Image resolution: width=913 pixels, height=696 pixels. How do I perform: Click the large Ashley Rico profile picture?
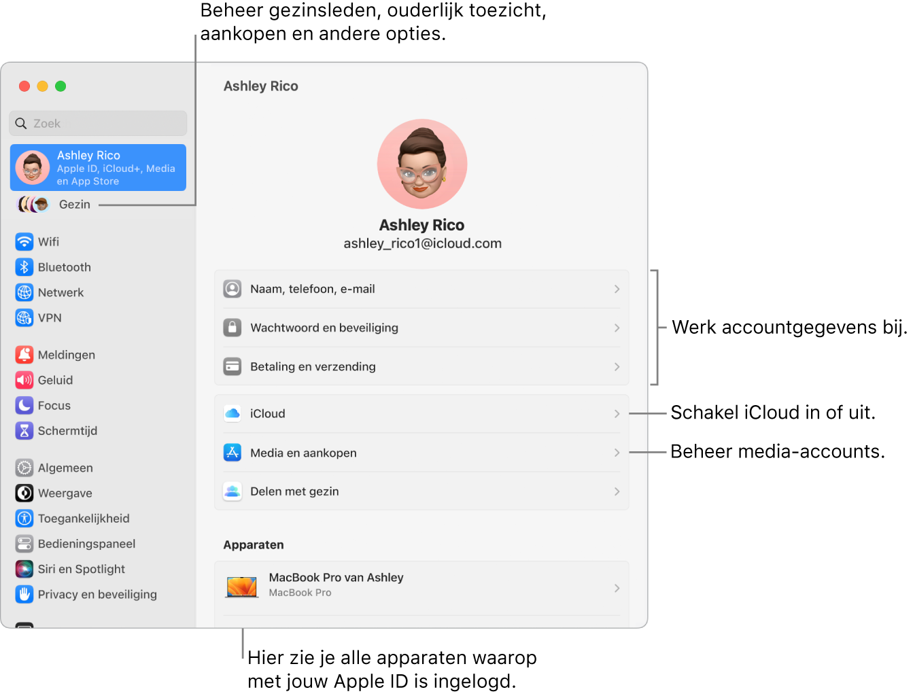[x=422, y=164]
